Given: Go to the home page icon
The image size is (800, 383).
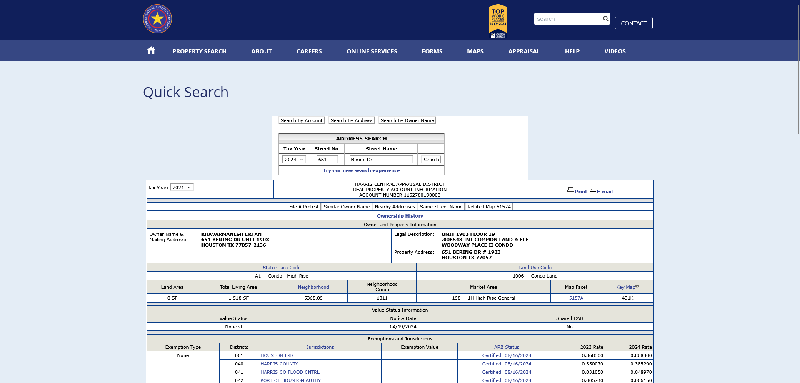Looking at the screenshot, I should tap(151, 50).
